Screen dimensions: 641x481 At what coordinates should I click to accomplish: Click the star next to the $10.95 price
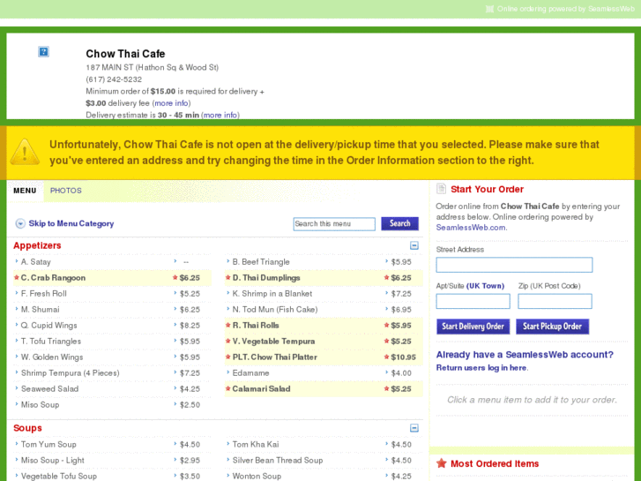(386, 357)
